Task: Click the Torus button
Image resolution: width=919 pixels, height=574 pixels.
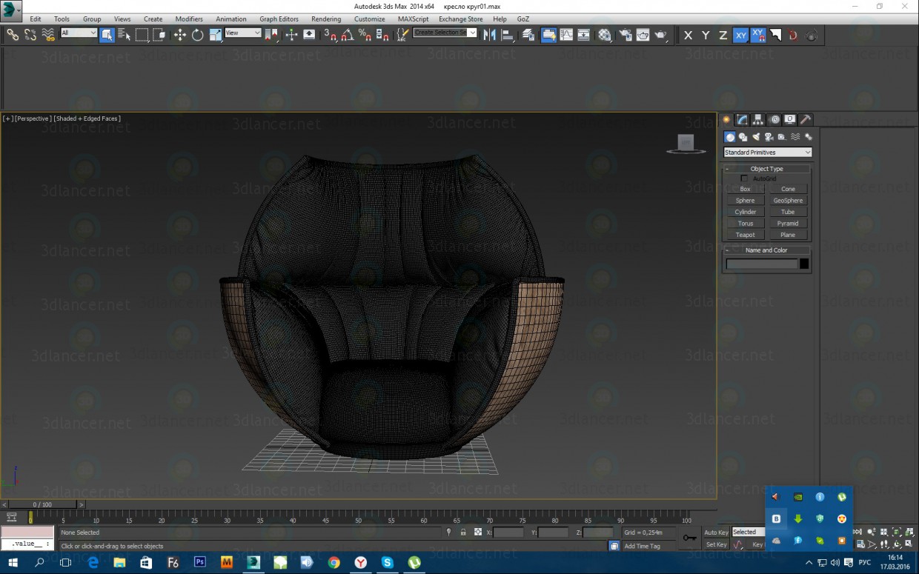Action: pos(745,224)
